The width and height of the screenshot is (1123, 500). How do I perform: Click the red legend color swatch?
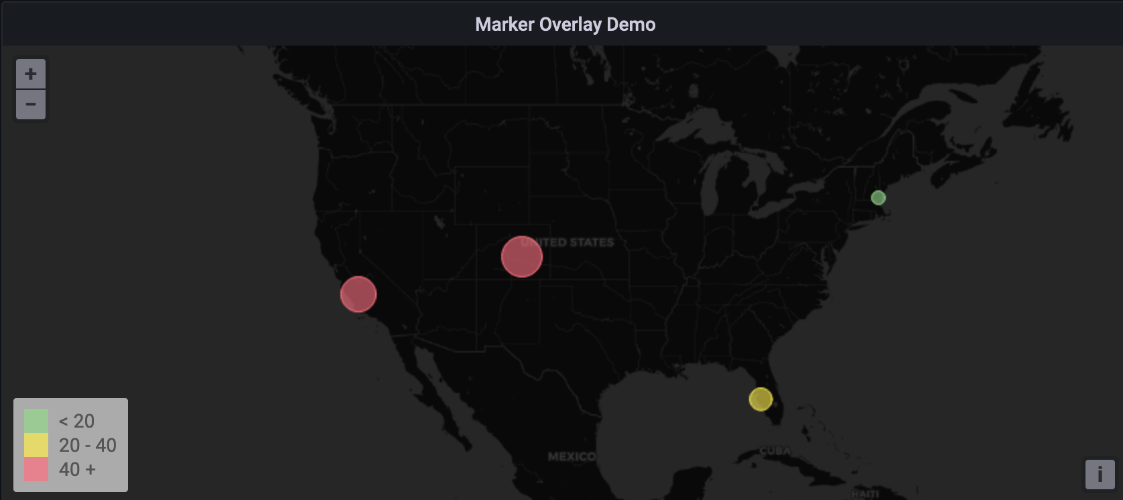pyautogui.click(x=36, y=469)
